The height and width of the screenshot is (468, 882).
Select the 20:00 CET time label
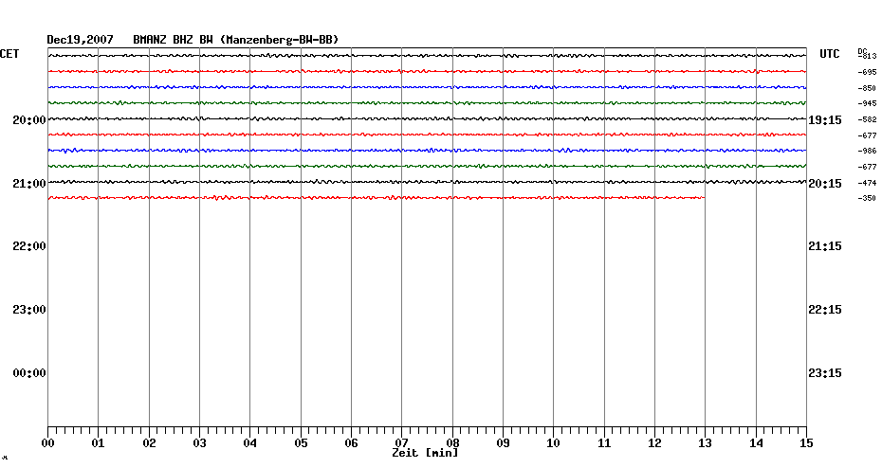(29, 120)
